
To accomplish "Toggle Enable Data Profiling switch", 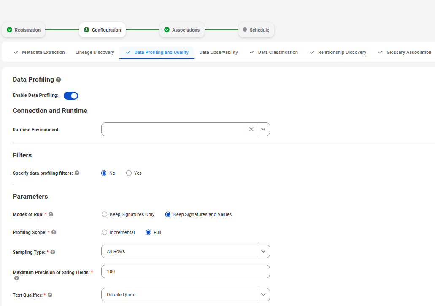I will click(71, 96).
